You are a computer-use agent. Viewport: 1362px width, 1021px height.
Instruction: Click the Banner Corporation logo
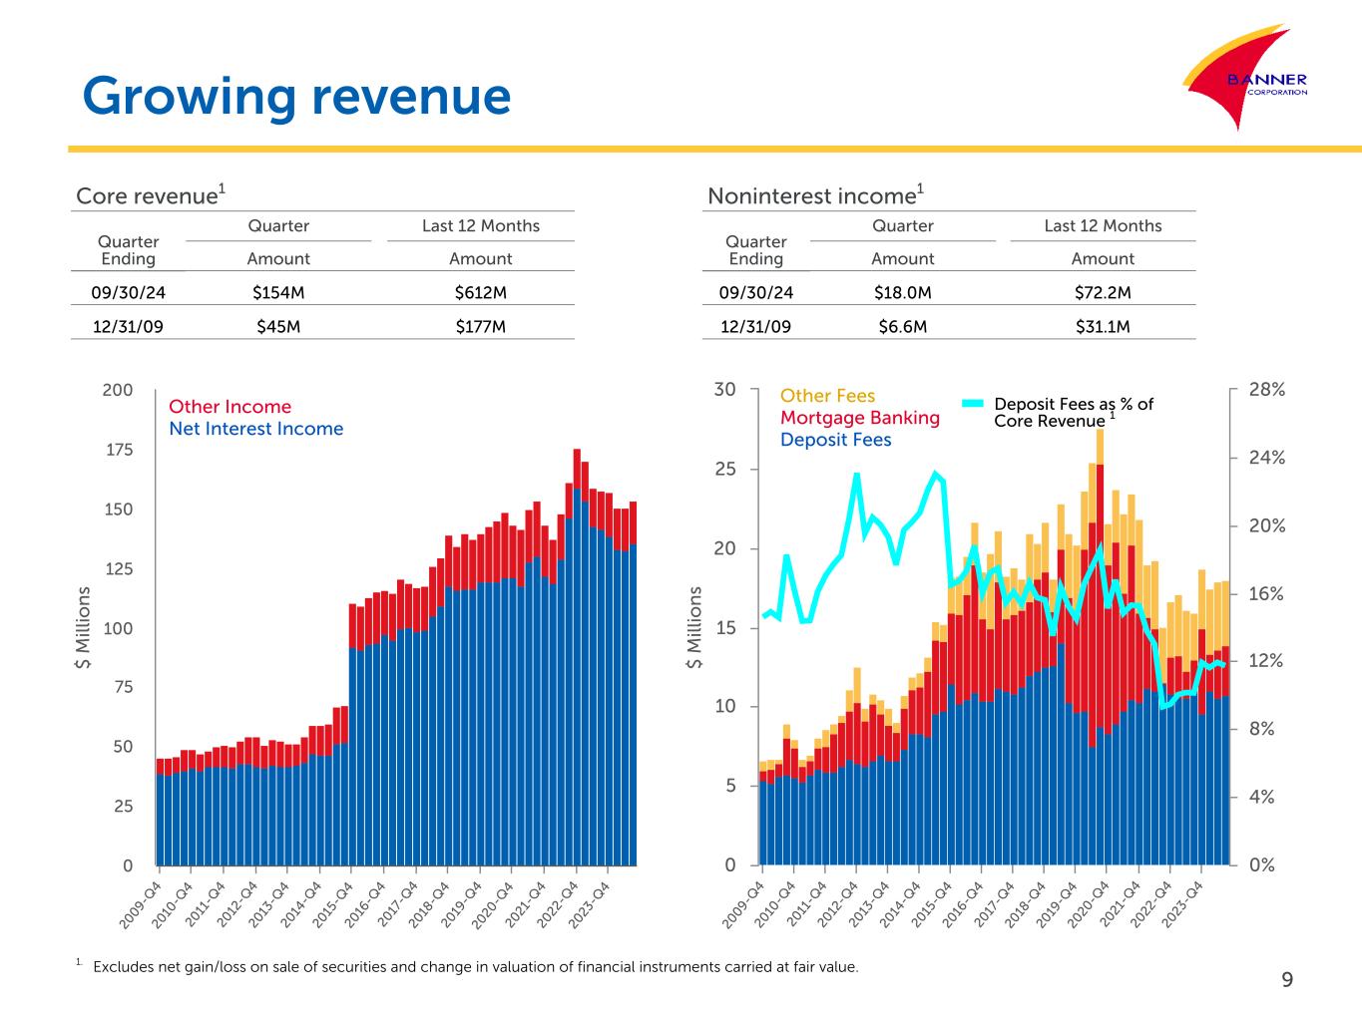(1247, 82)
